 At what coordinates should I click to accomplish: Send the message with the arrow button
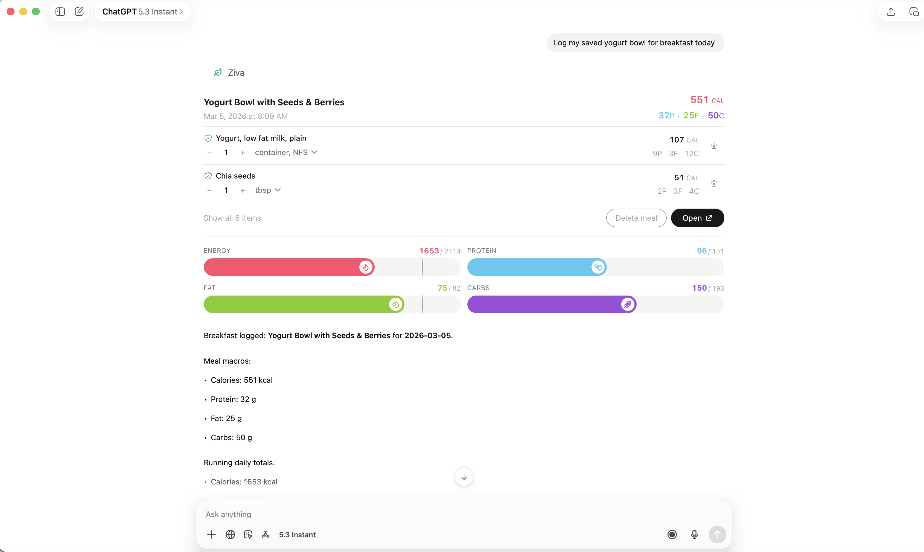718,535
